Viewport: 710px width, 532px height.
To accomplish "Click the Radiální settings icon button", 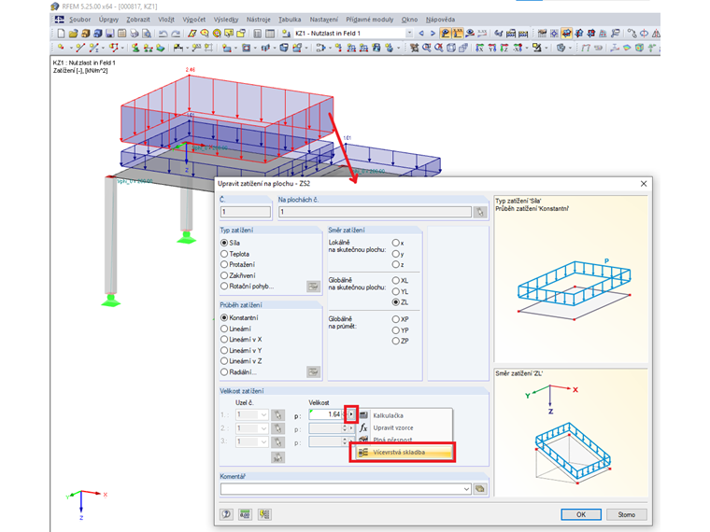I will coord(313,371).
